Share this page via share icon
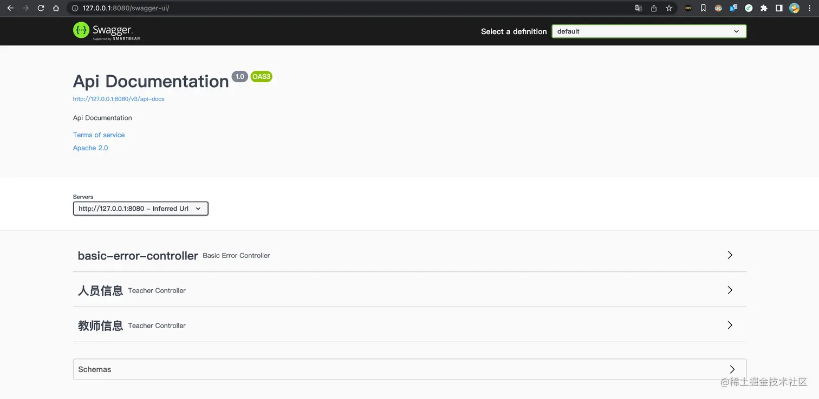This screenshot has height=399, width=819. point(654,8)
